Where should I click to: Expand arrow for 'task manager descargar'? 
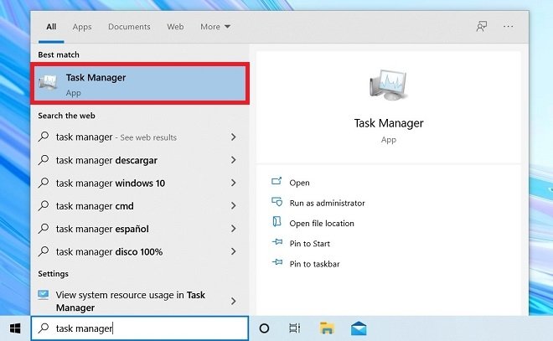(x=234, y=160)
